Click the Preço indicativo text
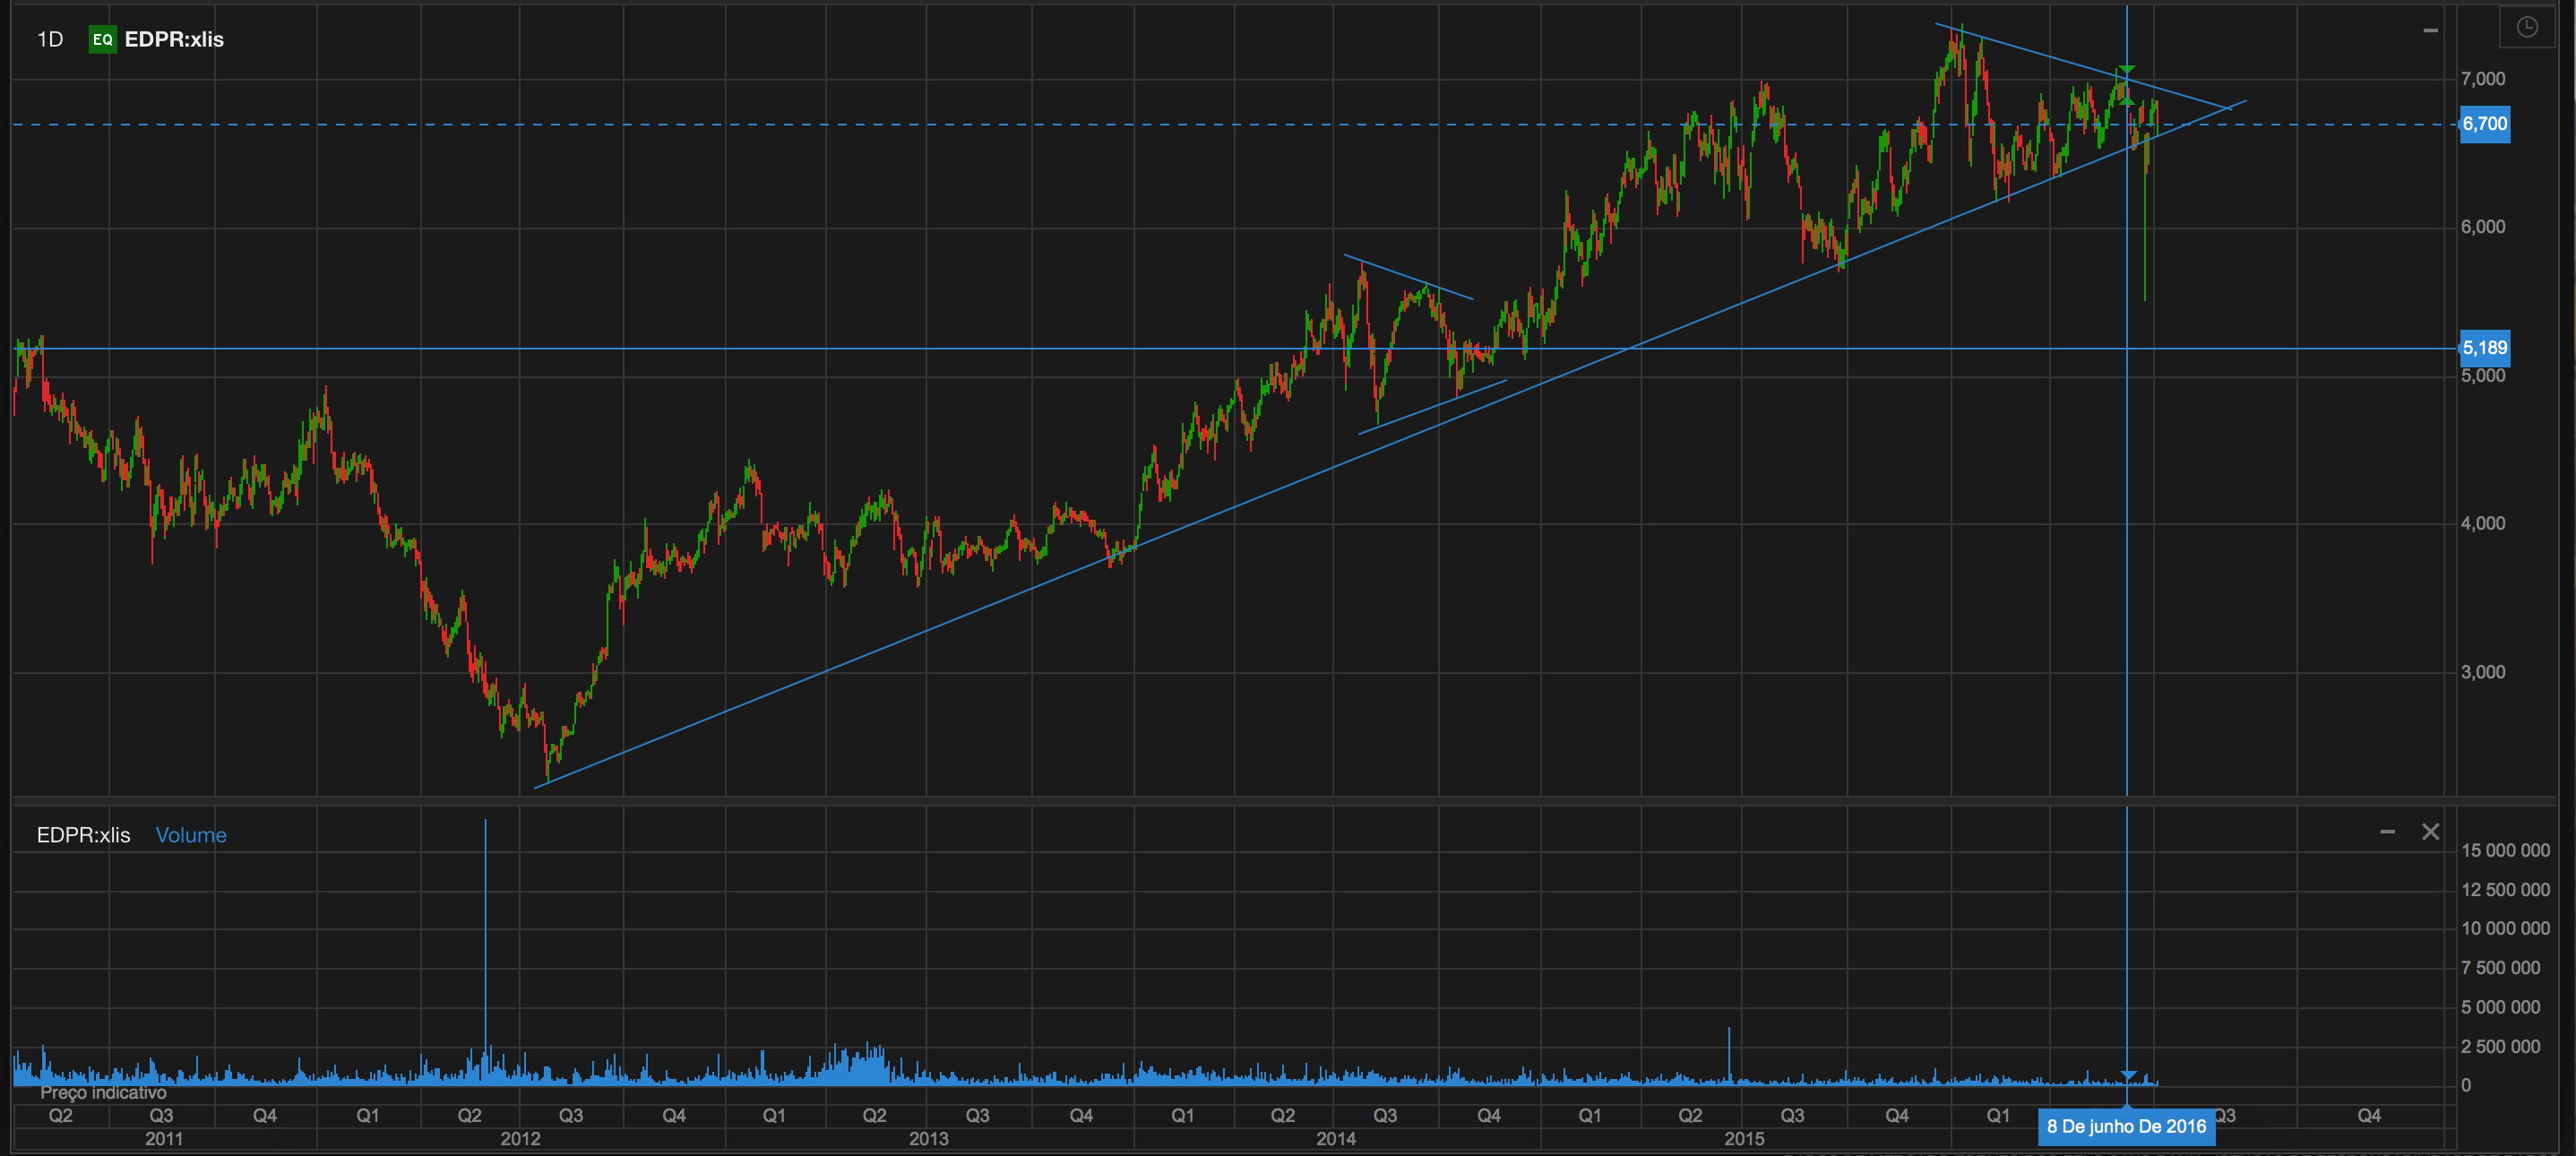The image size is (2576, 1156). [x=103, y=1093]
